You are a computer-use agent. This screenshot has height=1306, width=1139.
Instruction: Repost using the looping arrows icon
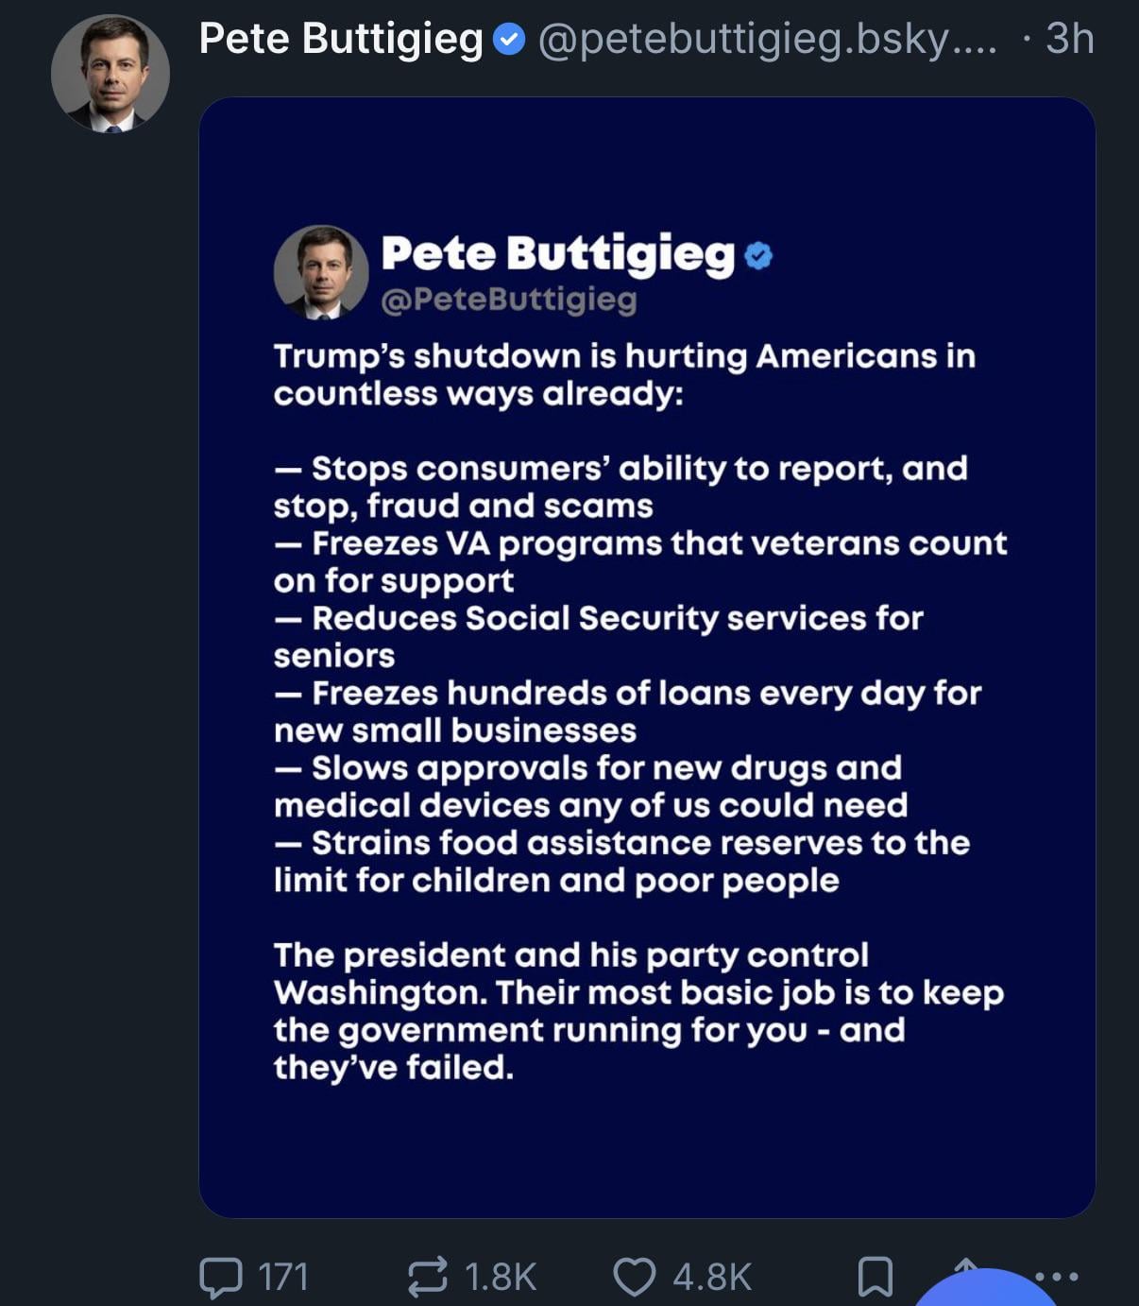(427, 1278)
